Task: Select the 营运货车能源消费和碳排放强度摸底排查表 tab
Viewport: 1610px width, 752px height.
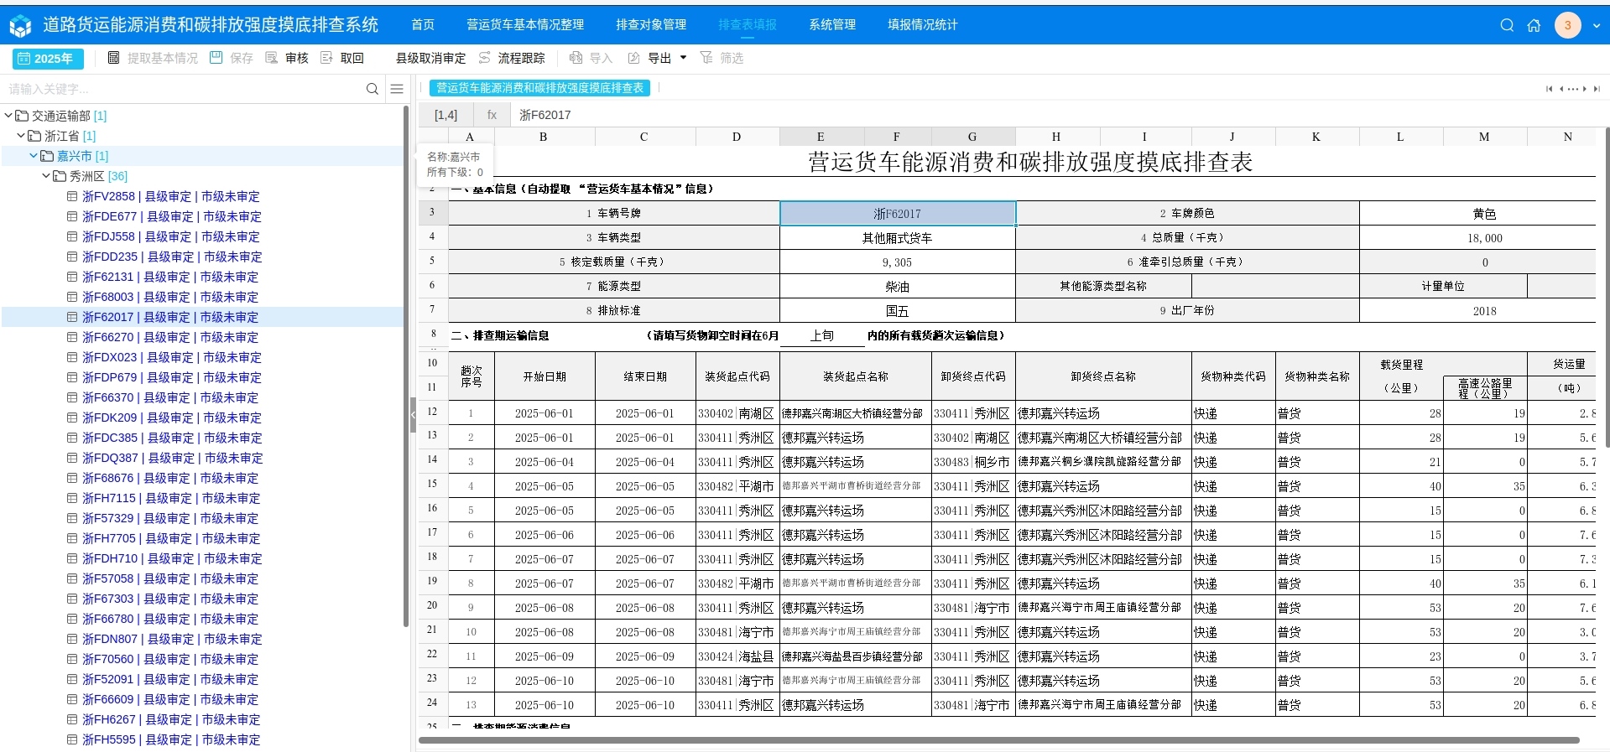Action: point(539,88)
